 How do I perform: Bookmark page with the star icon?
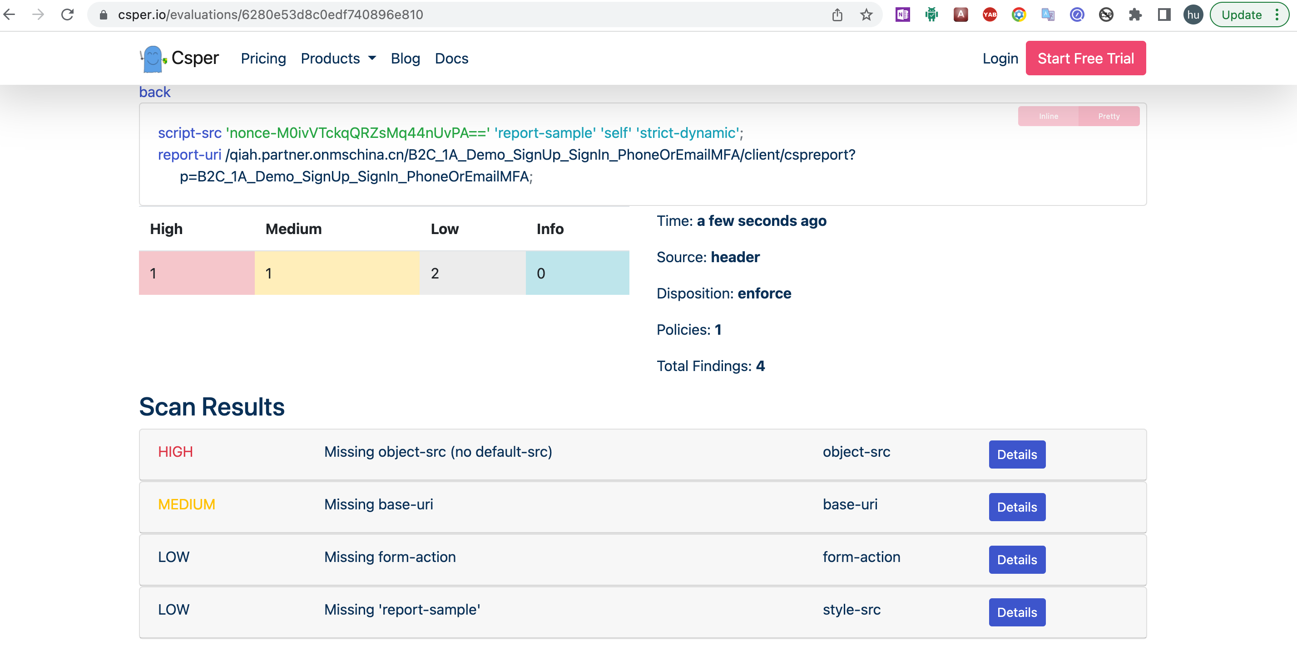(x=866, y=15)
